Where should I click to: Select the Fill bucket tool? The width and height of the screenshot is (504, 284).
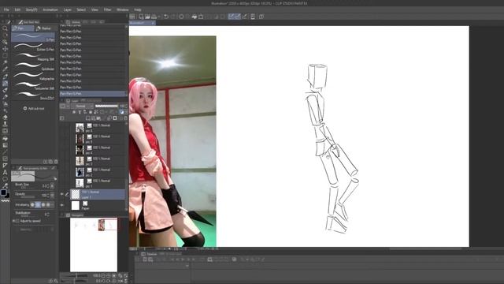(x=5, y=138)
